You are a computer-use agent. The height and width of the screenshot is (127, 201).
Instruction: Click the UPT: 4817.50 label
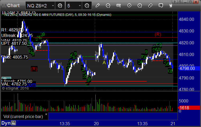(x=14, y=44)
